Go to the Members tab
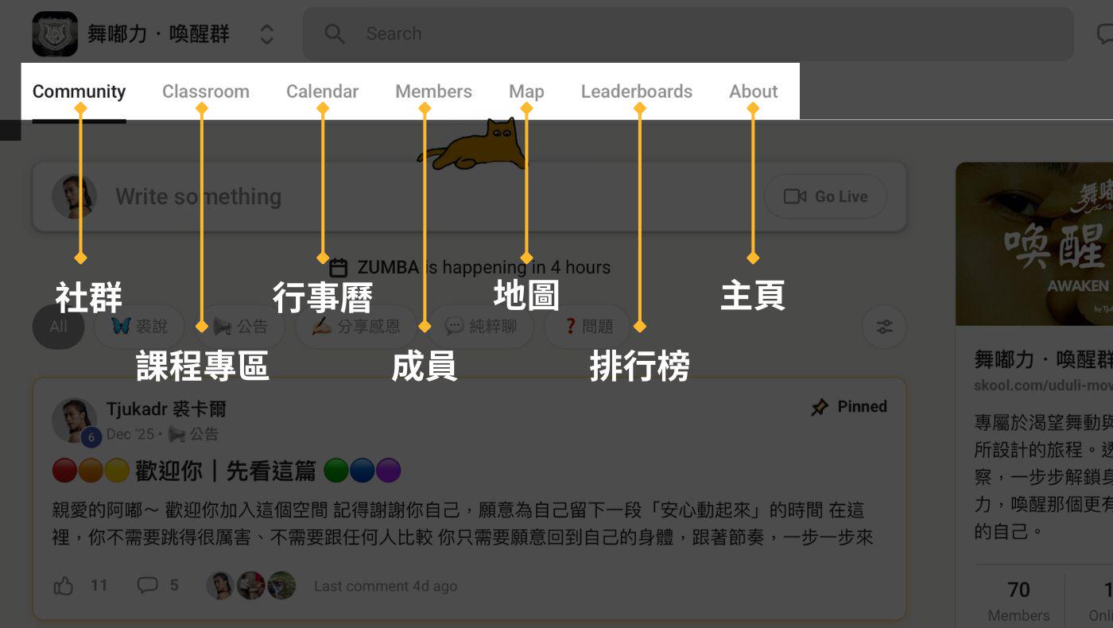The height and width of the screenshot is (628, 1113). 433,91
